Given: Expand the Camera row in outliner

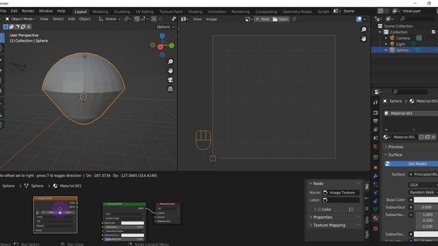Looking at the screenshot, I should click(x=386, y=38).
